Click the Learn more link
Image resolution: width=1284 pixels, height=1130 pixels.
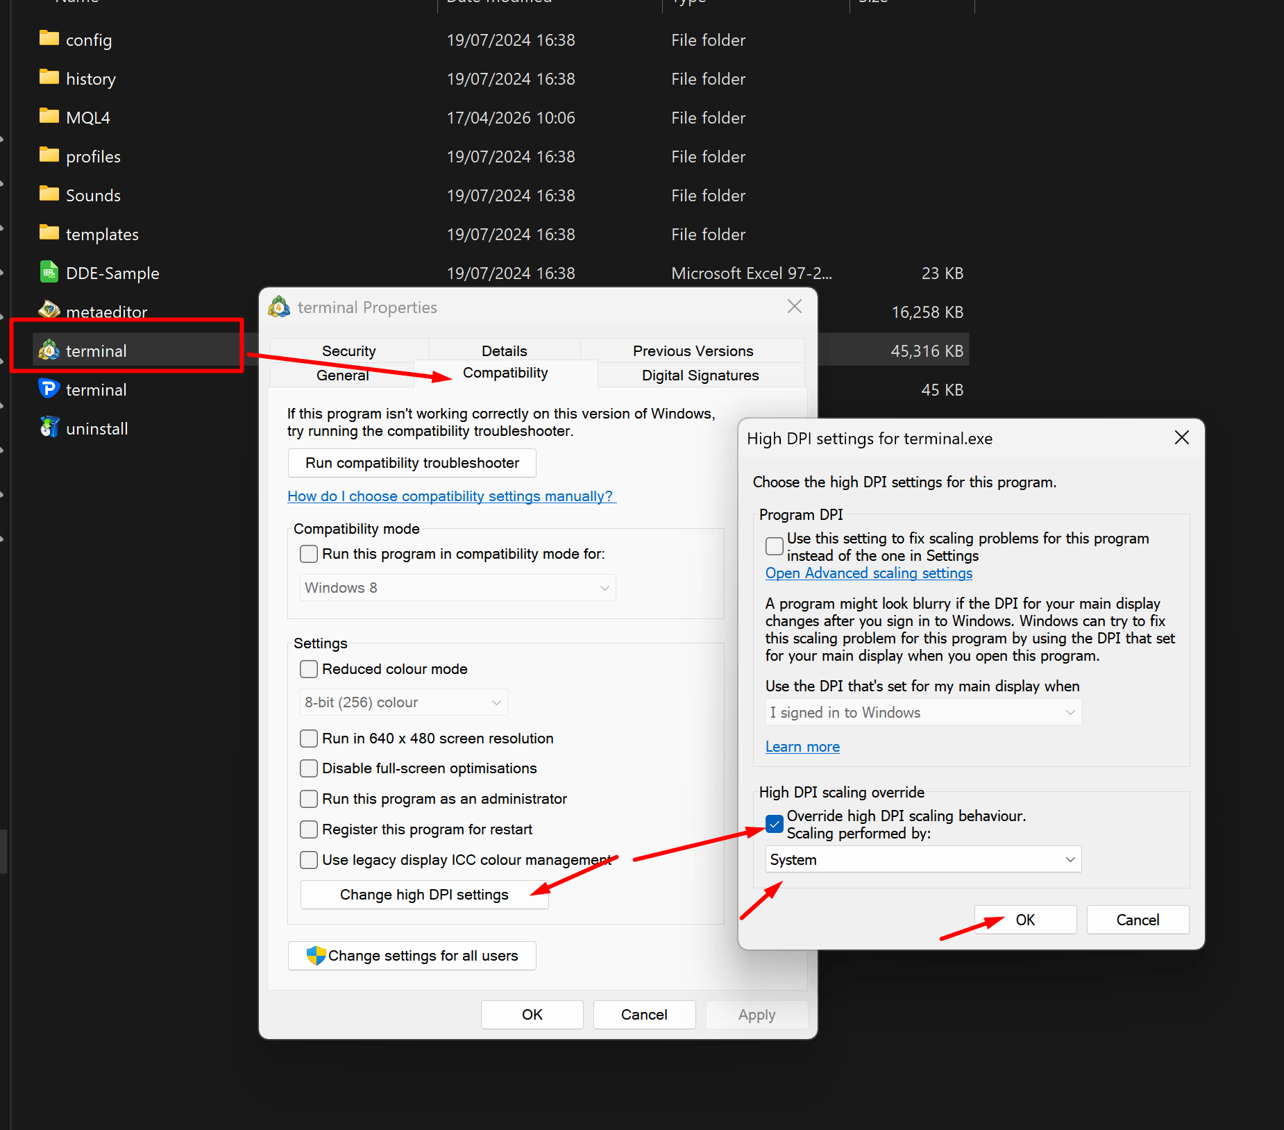click(802, 747)
